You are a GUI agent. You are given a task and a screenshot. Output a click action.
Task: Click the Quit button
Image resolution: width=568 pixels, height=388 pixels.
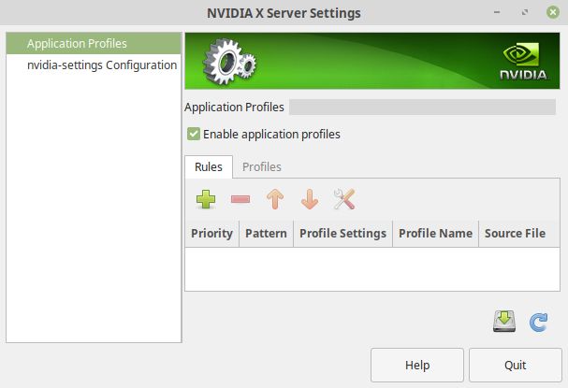[516, 366]
